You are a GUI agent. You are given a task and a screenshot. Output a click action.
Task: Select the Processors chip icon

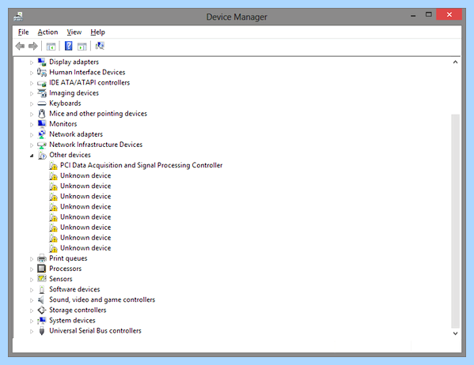point(42,269)
